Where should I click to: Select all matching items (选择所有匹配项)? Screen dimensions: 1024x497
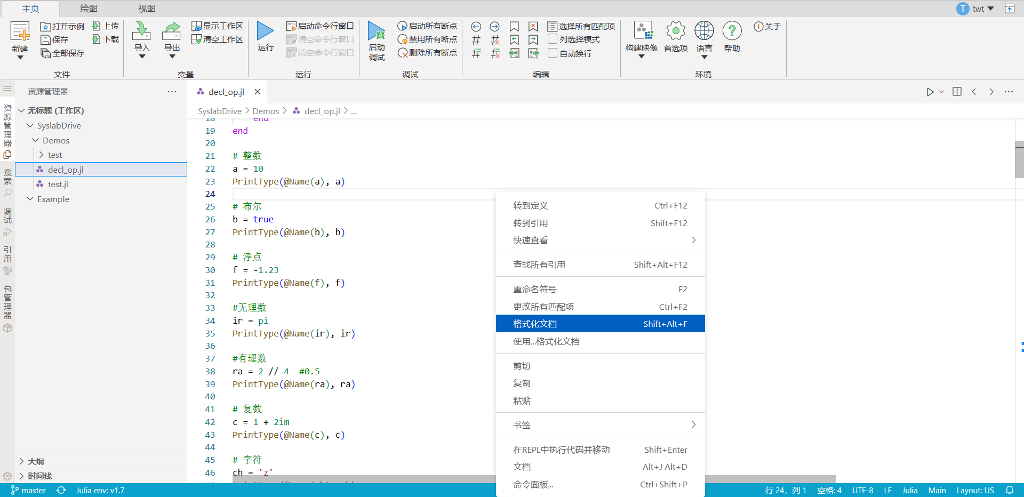pyautogui.click(x=581, y=26)
